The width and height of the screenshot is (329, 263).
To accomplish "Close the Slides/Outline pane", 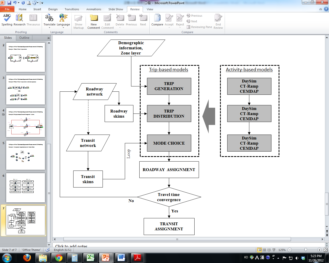I will tap(49, 38).
